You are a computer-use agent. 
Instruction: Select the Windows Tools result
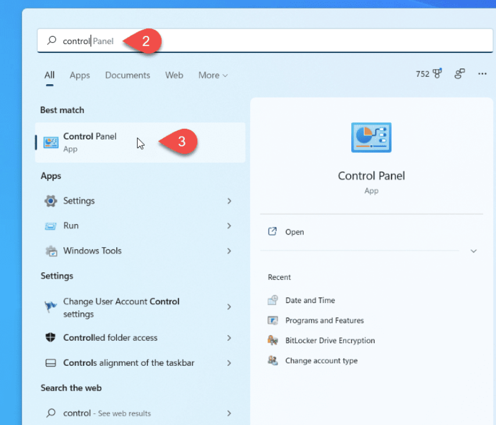(140, 251)
